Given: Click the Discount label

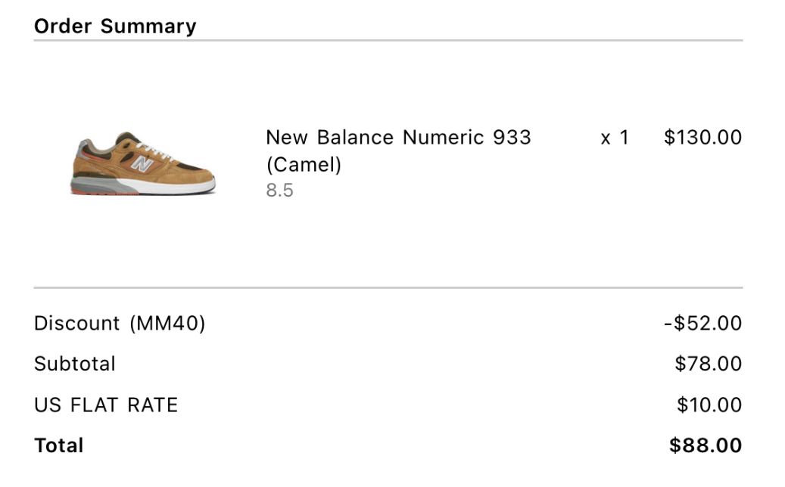Looking at the screenshot, I should (x=76, y=324).
